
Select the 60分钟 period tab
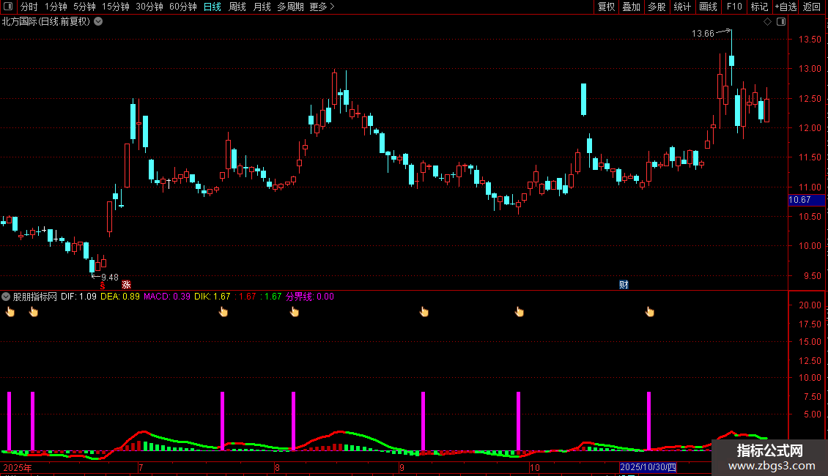coord(182,7)
